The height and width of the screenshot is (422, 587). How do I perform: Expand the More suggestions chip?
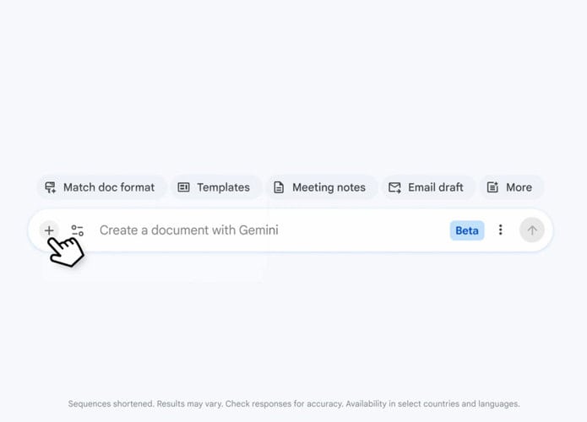click(x=519, y=187)
